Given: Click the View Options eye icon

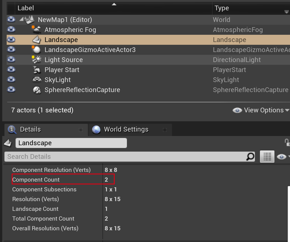Looking at the screenshot, I should point(237,110).
